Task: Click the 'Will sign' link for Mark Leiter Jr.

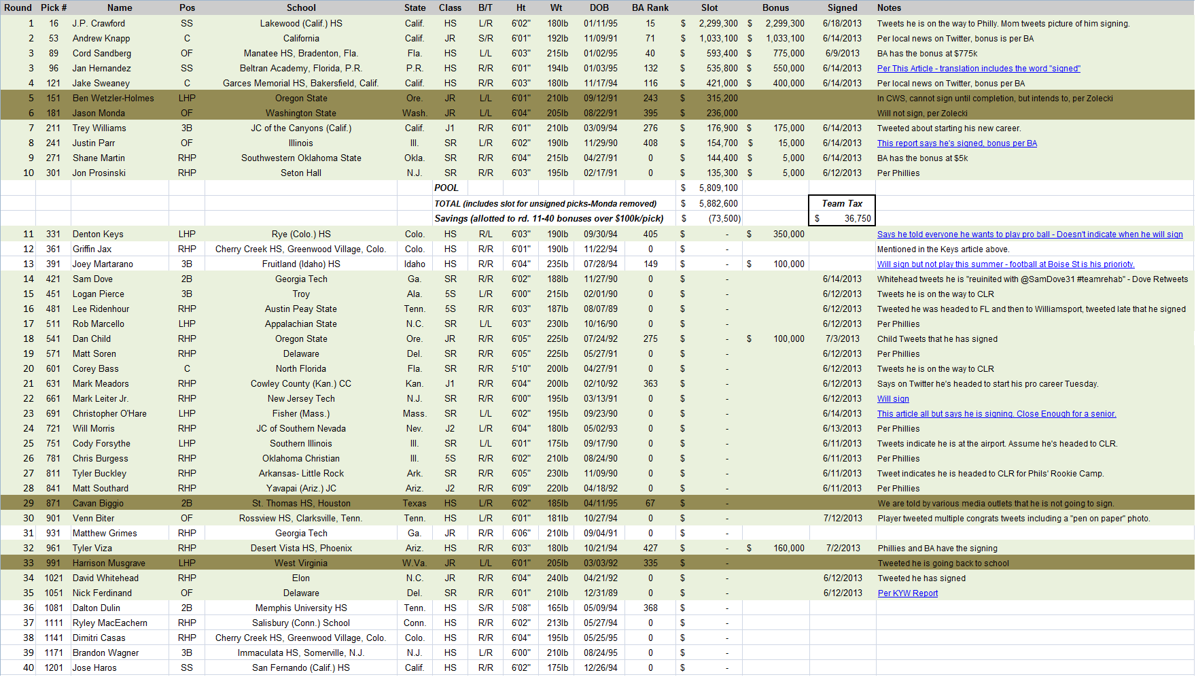Action: pyautogui.click(x=892, y=399)
